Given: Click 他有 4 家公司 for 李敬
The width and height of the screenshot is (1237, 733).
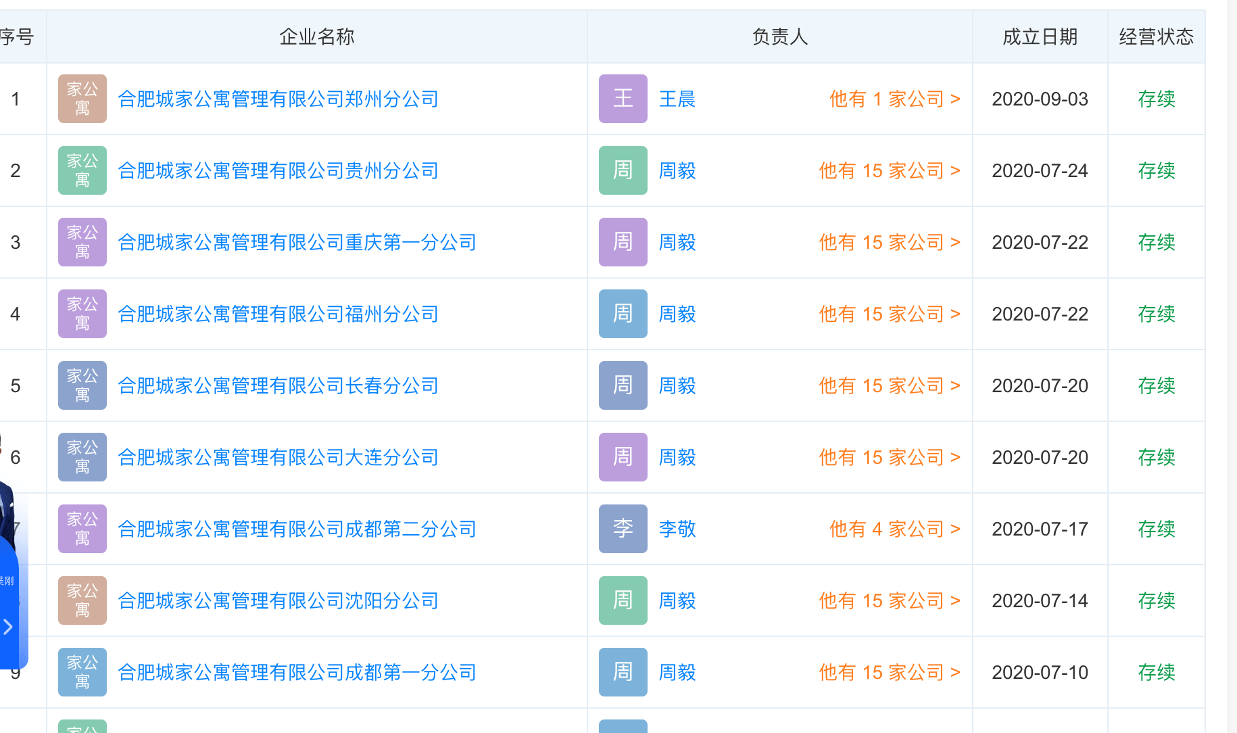Looking at the screenshot, I should coord(895,529).
